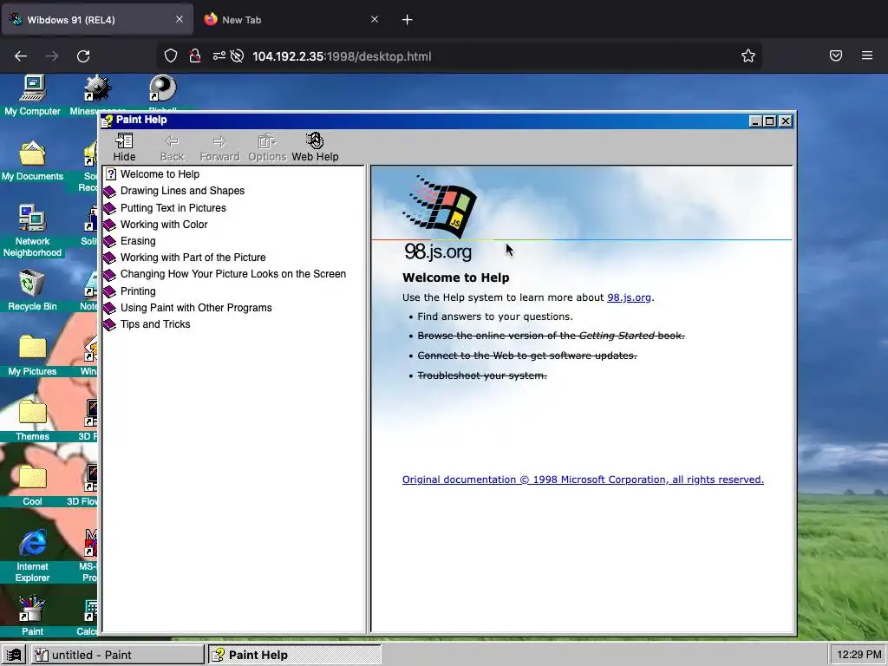Close the New Tab browser tab
Viewport: 888px width, 666px height.
pos(375,19)
